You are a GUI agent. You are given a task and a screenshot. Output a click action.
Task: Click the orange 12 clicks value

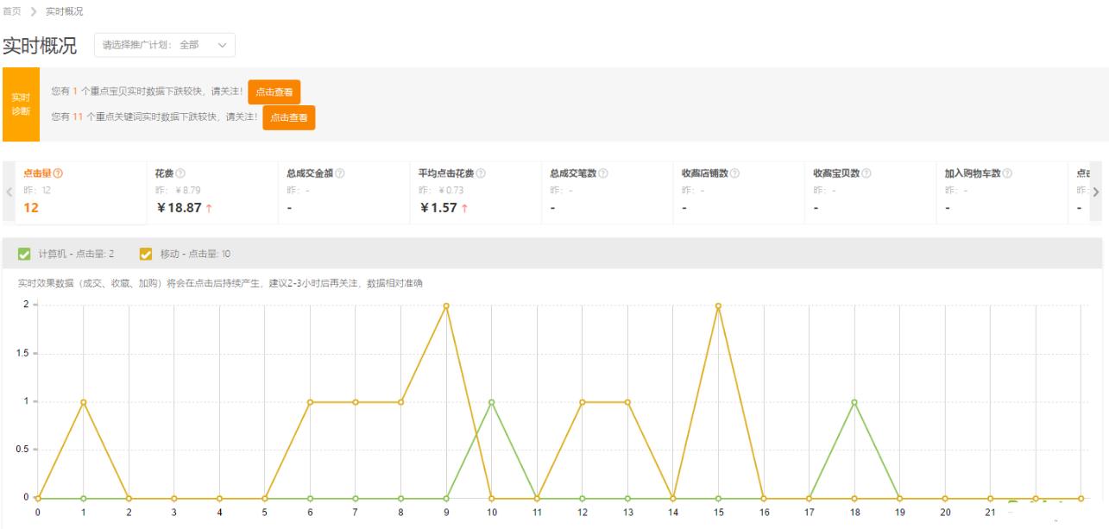(x=31, y=208)
